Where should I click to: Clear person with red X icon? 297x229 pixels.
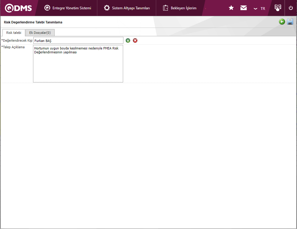(135, 40)
